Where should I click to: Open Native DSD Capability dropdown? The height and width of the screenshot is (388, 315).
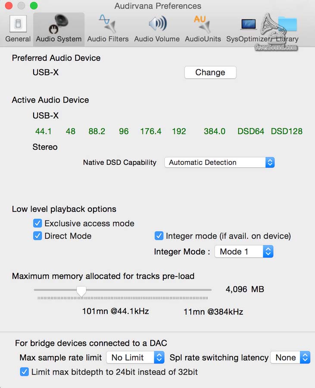click(219, 163)
